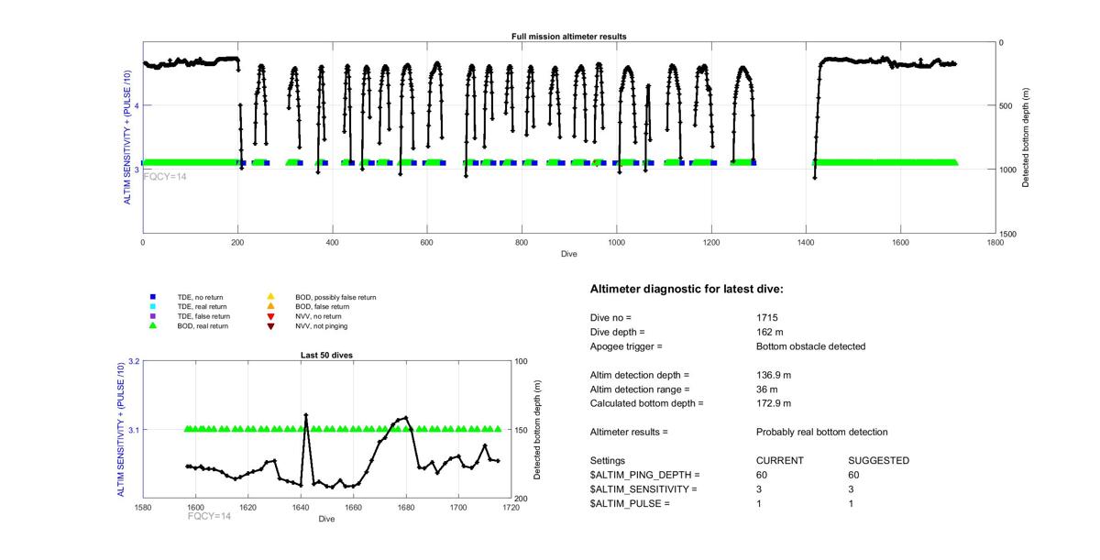Click the 'Dive depth =' label
The height and width of the screenshot is (560, 1100).
click(x=618, y=332)
